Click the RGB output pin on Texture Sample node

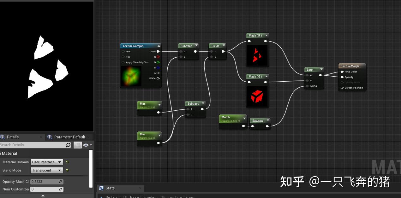tap(158, 51)
